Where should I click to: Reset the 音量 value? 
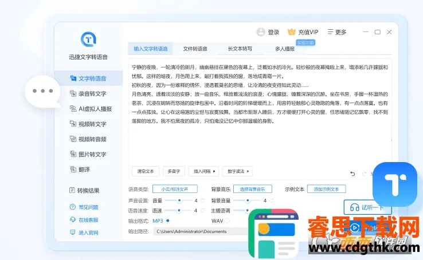[x=202, y=200]
